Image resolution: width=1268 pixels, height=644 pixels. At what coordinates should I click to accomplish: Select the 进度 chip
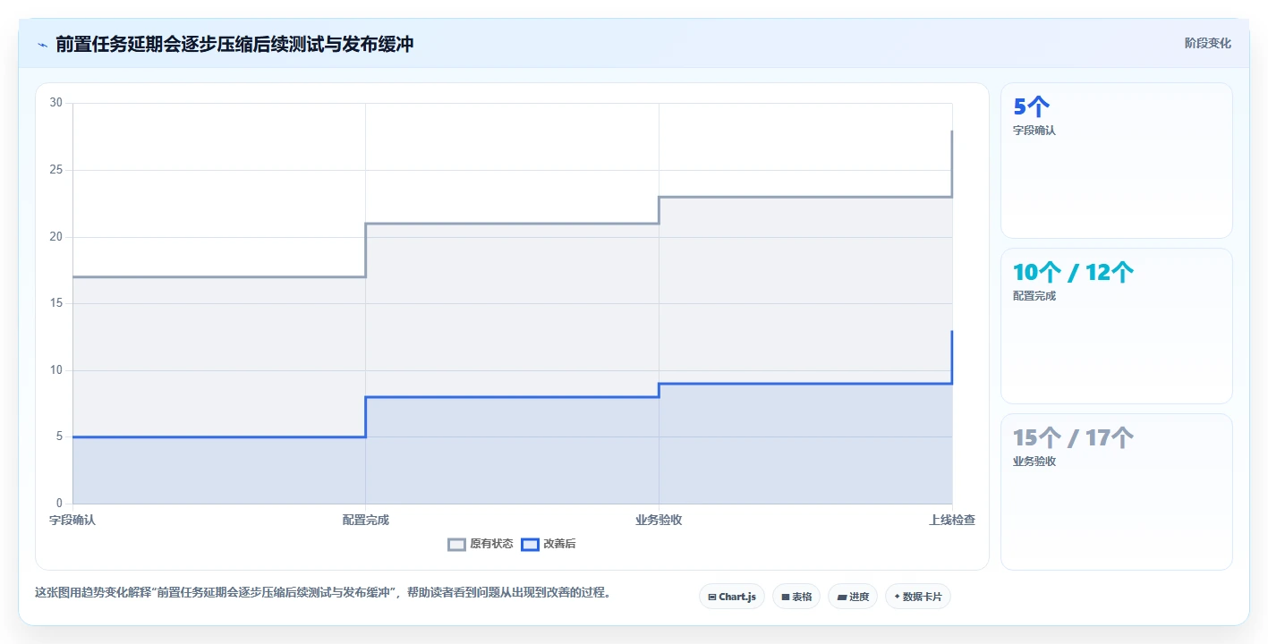click(x=853, y=597)
